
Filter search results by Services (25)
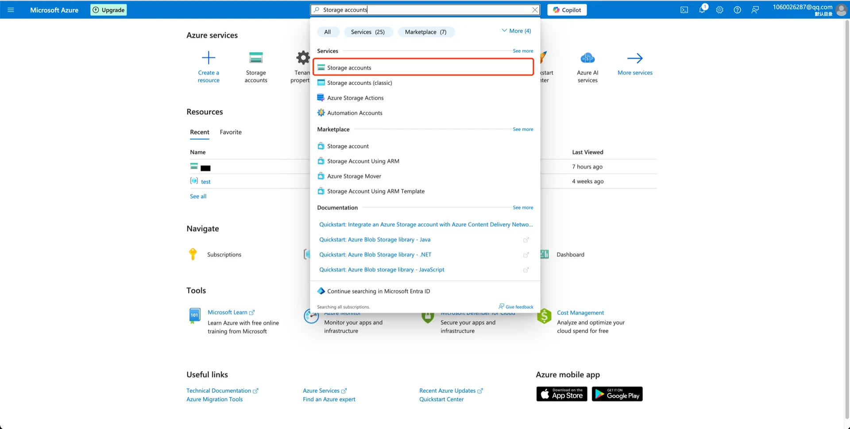point(368,32)
